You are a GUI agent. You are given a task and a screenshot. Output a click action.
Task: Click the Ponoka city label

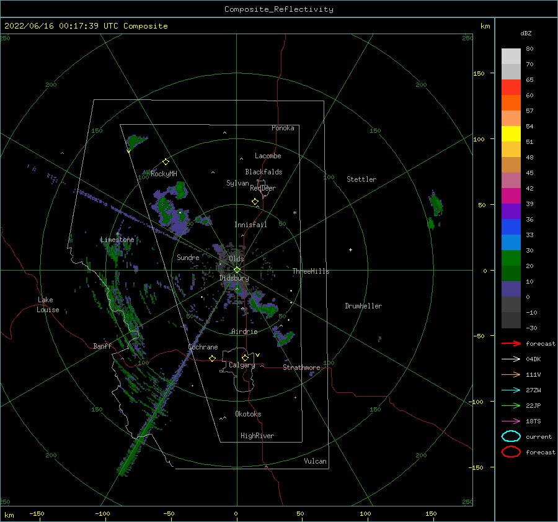tap(283, 128)
